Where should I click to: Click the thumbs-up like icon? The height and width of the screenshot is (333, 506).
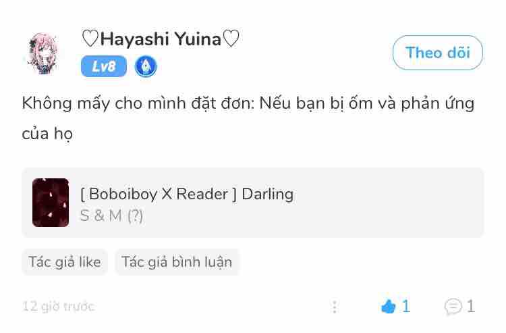388,306
